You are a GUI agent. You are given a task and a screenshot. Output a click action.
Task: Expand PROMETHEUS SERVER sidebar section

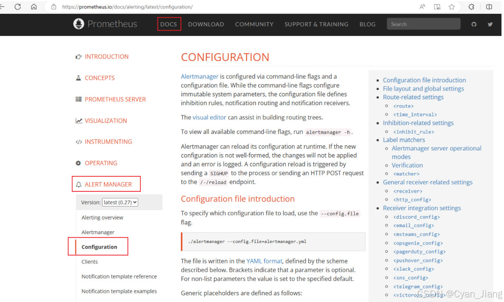(116, 99)
